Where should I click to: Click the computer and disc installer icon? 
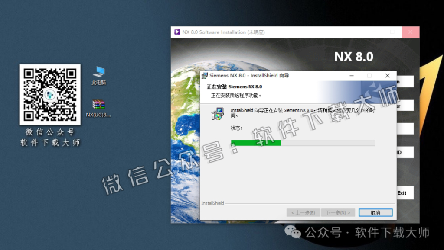(217, 114)
